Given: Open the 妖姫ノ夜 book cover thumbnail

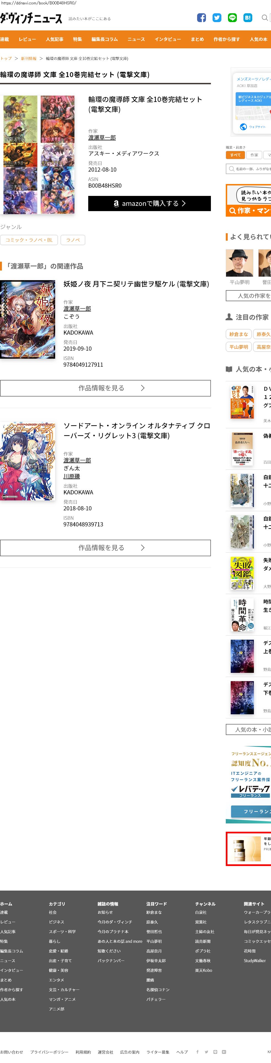Looking at the screenshot, I should (x=28, y=319).
